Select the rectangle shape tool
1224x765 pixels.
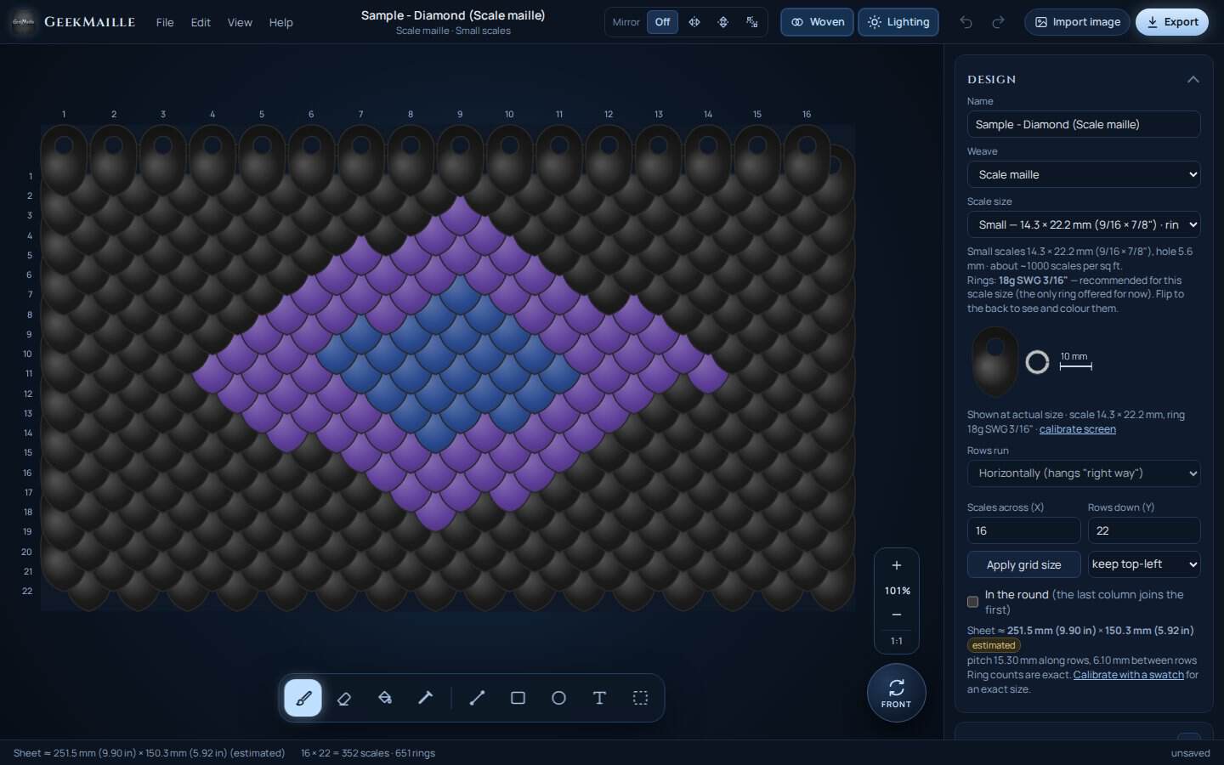click(x=518, y=698)
